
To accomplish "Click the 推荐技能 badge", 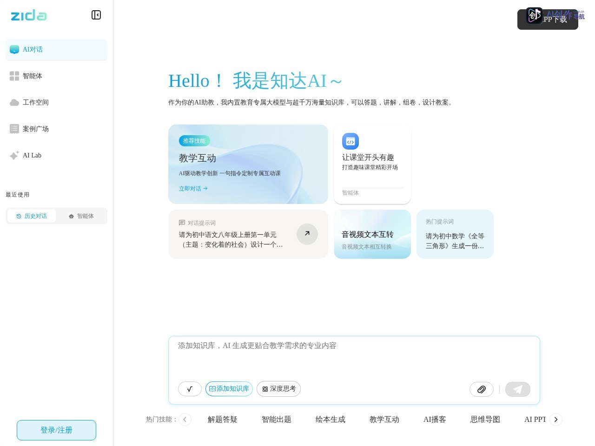I will (x=194, y=141).
